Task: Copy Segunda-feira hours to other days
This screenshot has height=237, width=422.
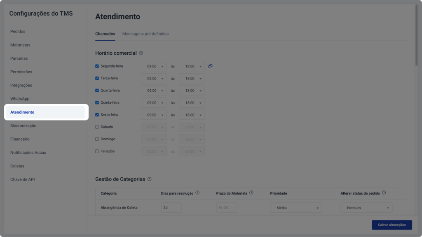Action: [x=210, y=66]
